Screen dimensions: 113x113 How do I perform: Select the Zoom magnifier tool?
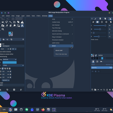(3, 29)
